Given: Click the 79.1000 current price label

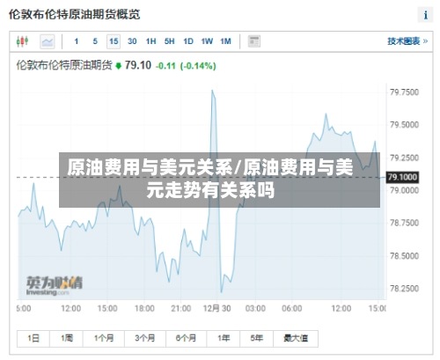Looking at the screenshot, I should (x=402, y=177).
